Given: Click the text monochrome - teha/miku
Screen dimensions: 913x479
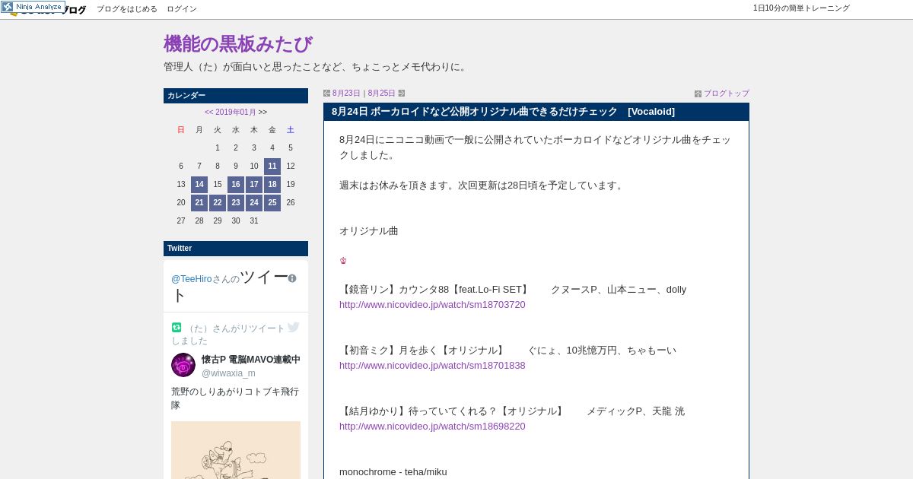Looking at the screenshot, I should 393,472.
